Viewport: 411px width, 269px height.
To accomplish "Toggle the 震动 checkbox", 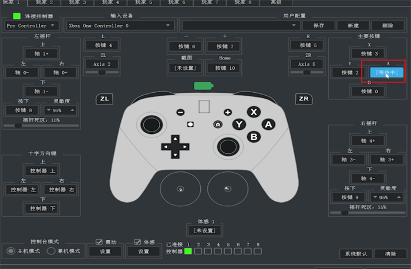I will pos(99,242).
